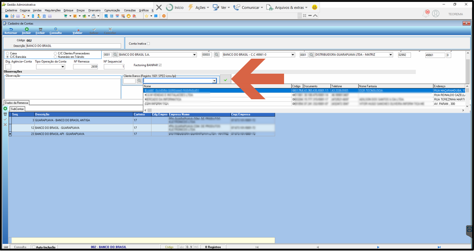This screenshot has width=474, height=251.
Task: Select the Caixa radio button
Action: pos(7,53)
